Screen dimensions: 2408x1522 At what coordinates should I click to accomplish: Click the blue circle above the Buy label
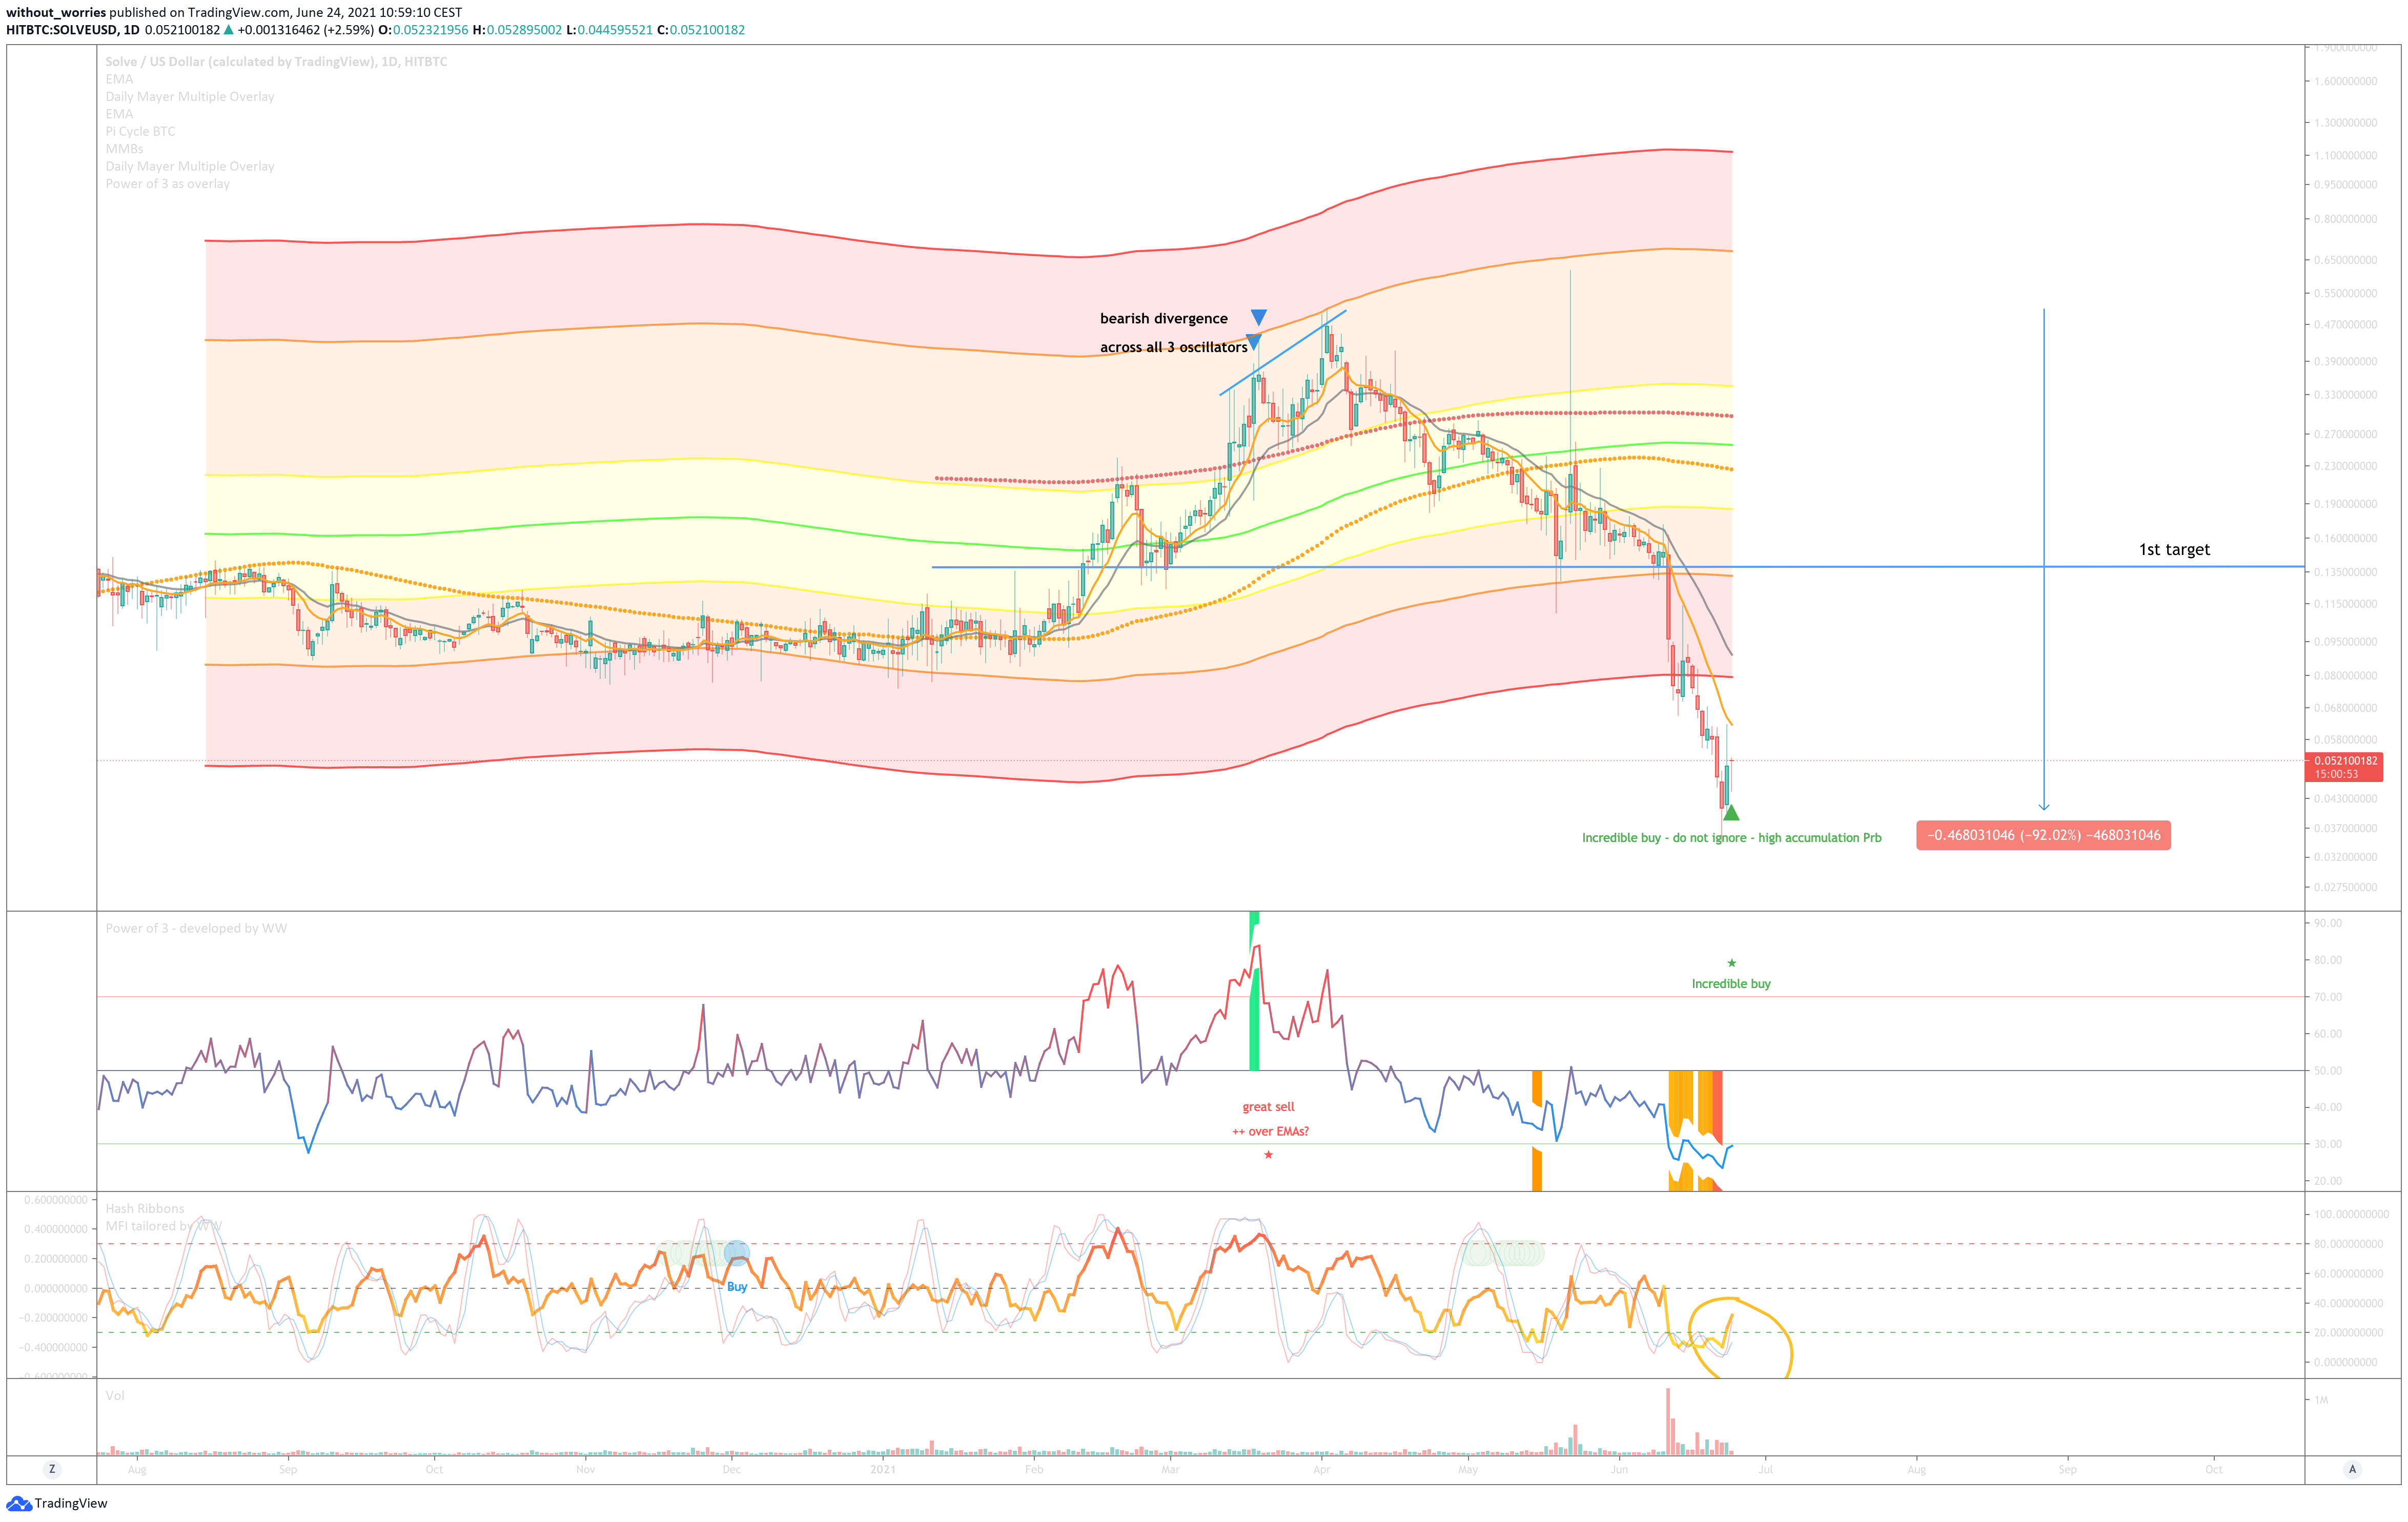(736, 1252)
